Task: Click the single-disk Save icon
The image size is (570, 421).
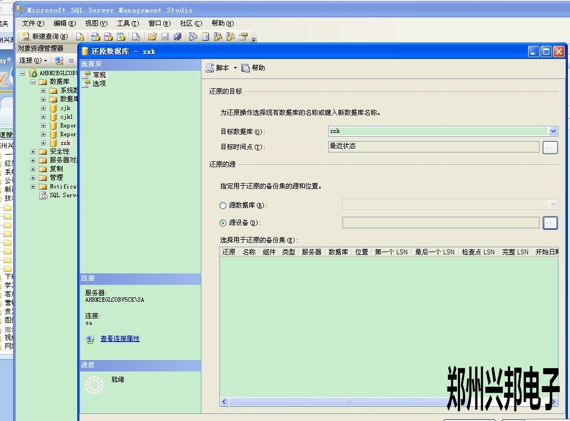Action: pos(165,36)
